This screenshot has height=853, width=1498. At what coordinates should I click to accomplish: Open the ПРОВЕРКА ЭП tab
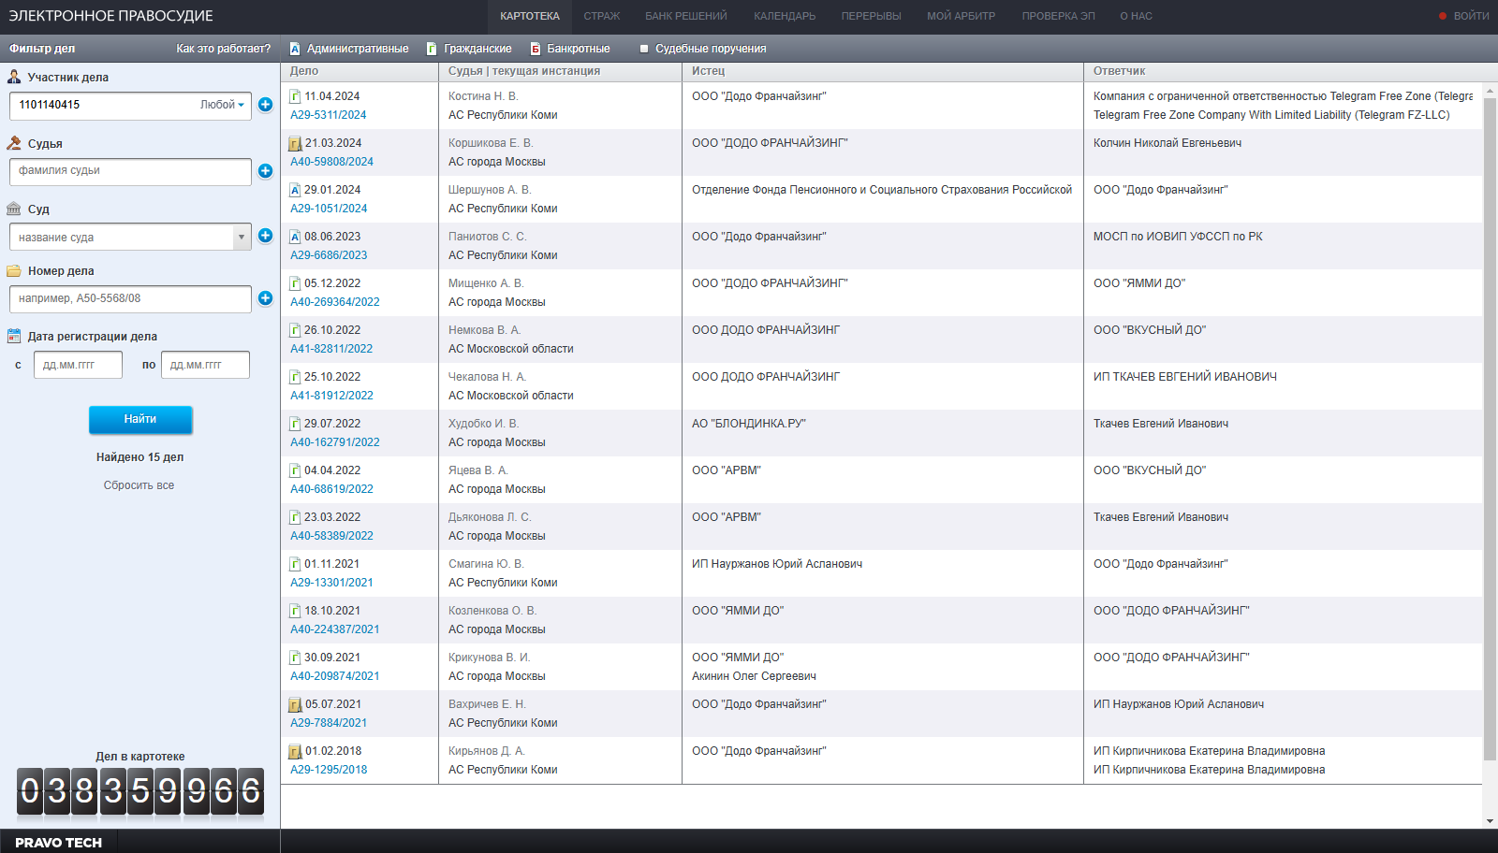tap(1058, 16)
